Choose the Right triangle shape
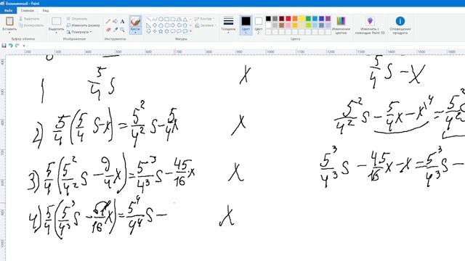 (148, 25)
